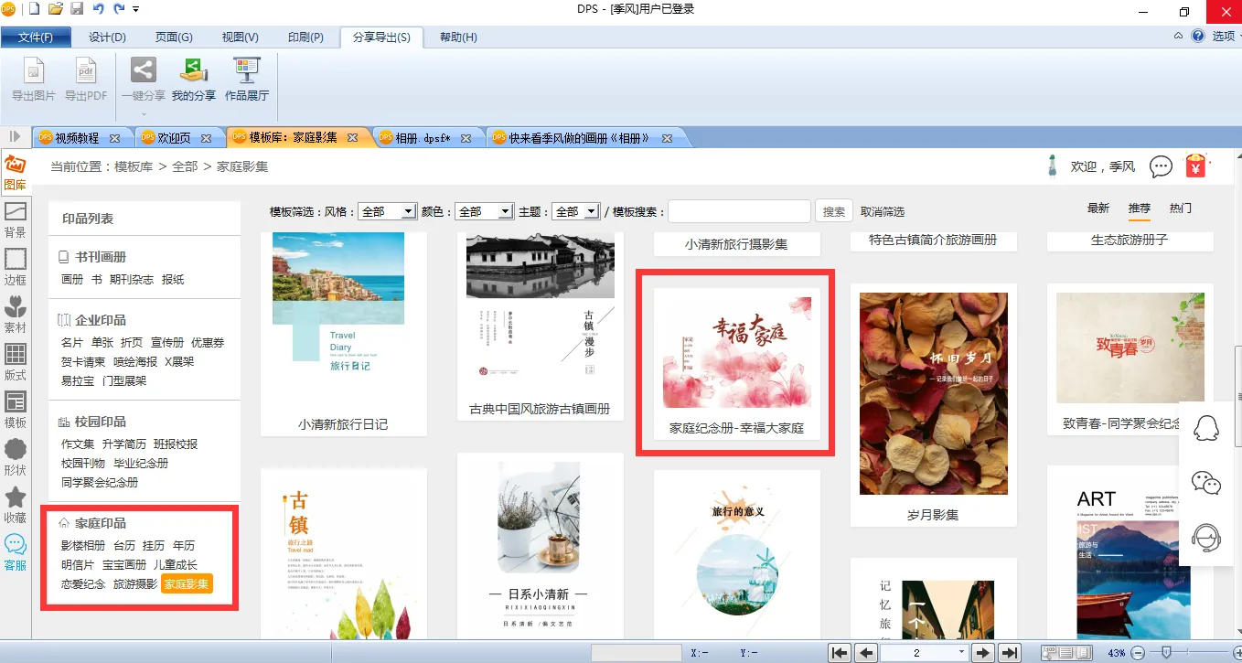Go to the first page
This screenshot has height=663, width=1242.
[840, 653]
